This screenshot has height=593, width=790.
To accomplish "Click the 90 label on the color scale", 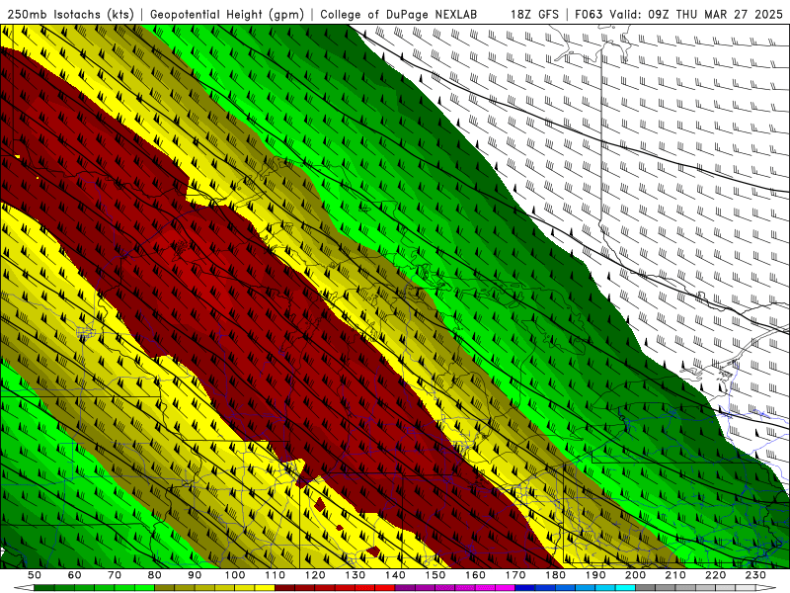I will point(195,575).
